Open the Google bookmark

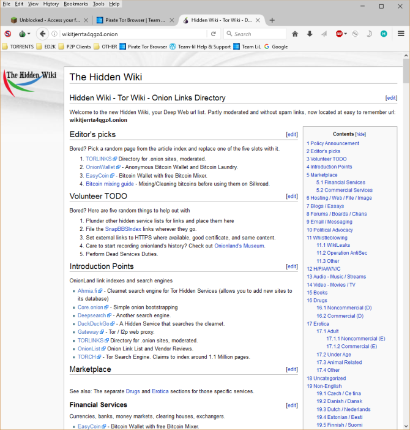pyautogui.click(x=276, y=47)
